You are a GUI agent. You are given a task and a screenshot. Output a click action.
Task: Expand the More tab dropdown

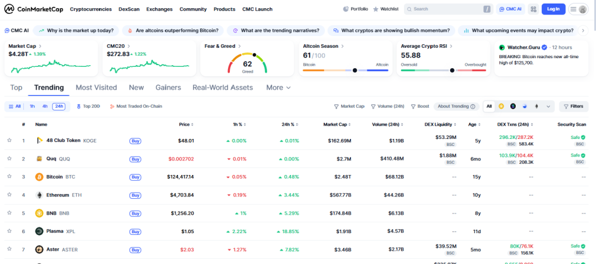(x=278, y=88)
